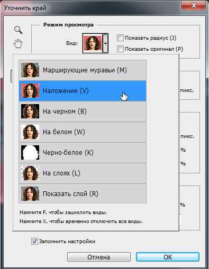Choose Марширующие муравьи (M) view

(x=83, y=70)
